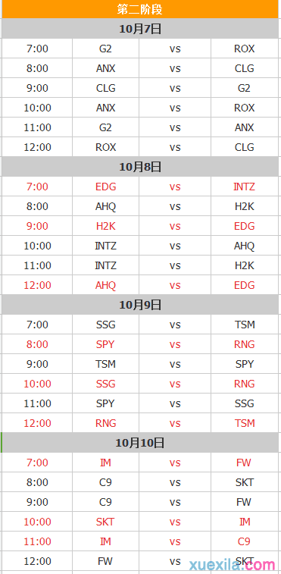This screenshot has height=574, width=281.
Task: Select the 8:00 time for ANX vs CLG
Action: coord(37,68)
